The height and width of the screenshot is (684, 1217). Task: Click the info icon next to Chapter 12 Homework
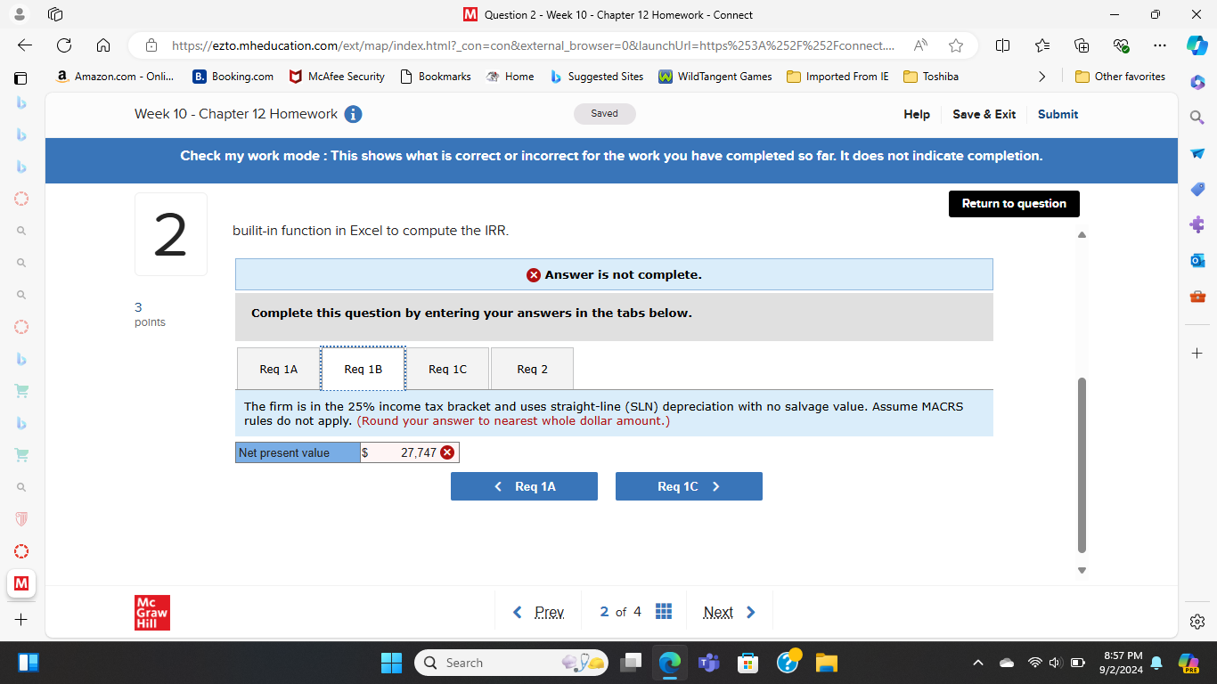coord(353,114)
